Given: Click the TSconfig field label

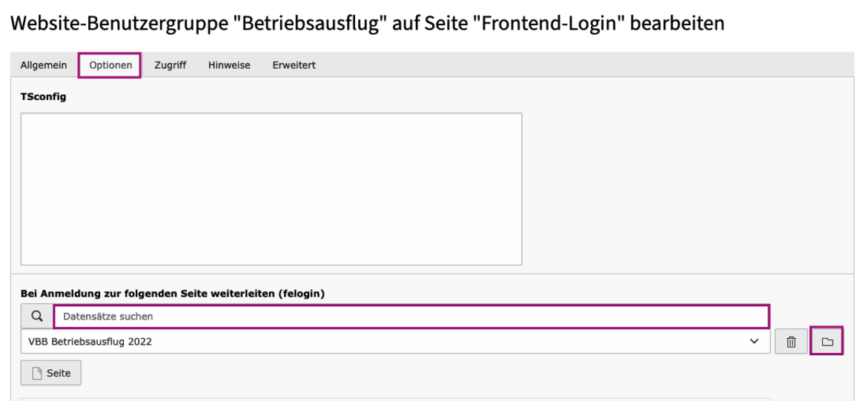Looking at the screenshot, I should tap(43, 97).
